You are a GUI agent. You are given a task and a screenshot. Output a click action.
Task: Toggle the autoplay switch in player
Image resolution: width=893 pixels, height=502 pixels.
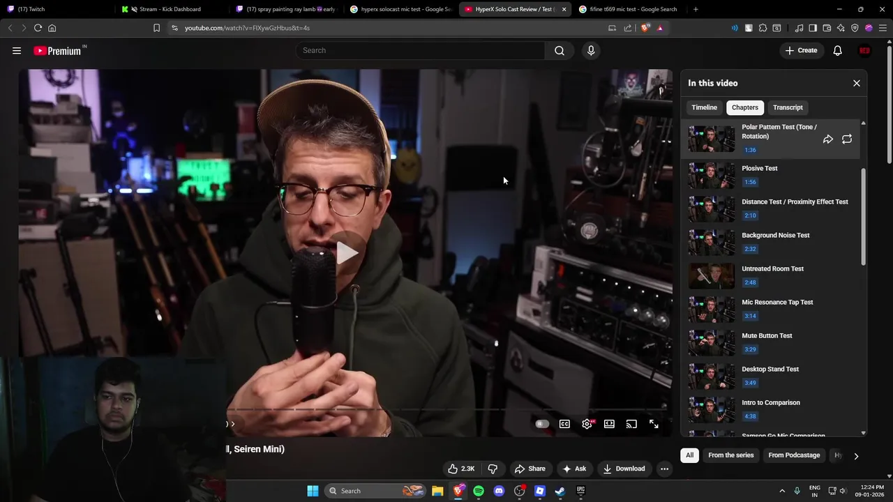pyautogui.click(x=542, y=424)
